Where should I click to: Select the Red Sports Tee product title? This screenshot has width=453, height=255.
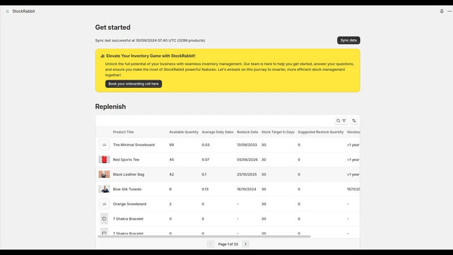126,160
